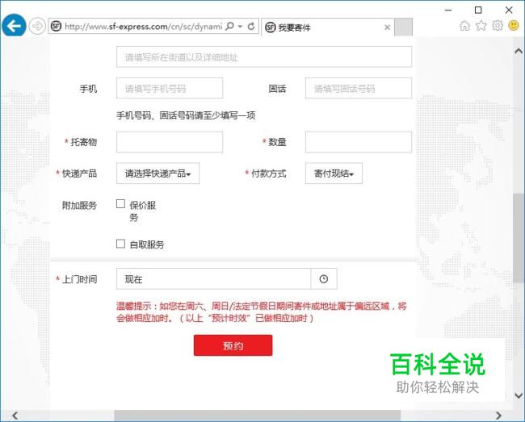The width and height of the screenshot is (525, 422).
Task: Open favorites with the star icon
Action: pyautogui.click(x=481, y=25)
